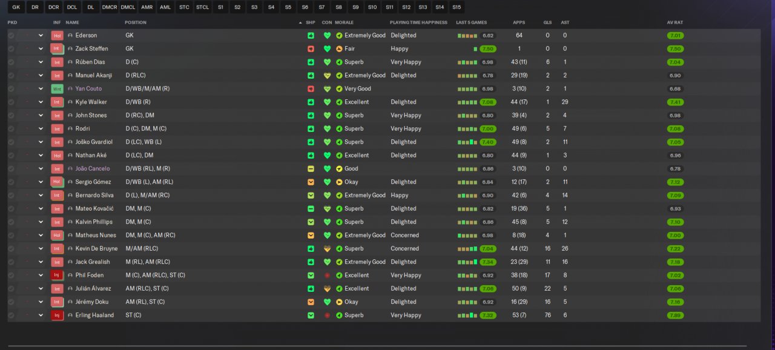The width and height of the screenshot is (775, 350).
Task: Select the DCR position filter tab
Action: pyautogui.click(x=54, y=7)
